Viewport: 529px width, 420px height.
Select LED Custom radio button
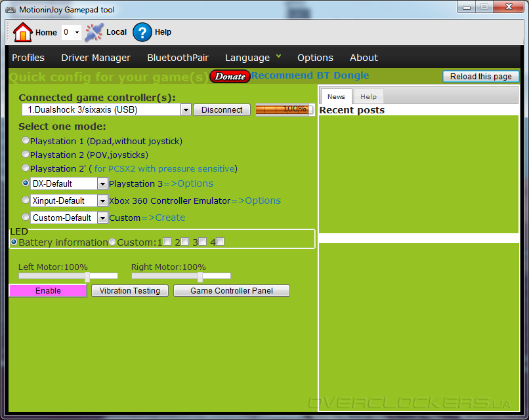[112, 242]
